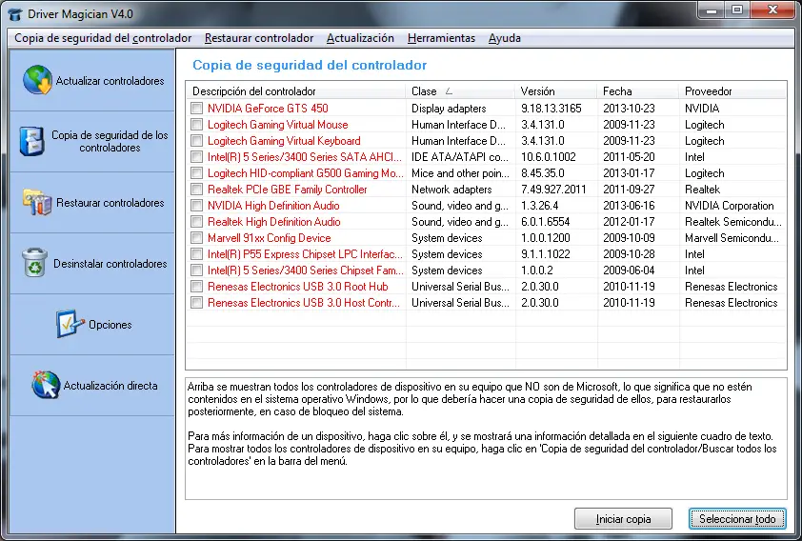Enable the NVIDIA High Definition Audio checkbox
802x541 pixels.
coord(196,206)
